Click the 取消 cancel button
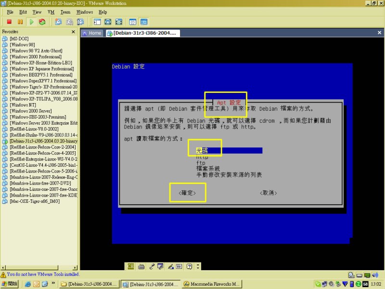The width and height of the screenshot is (385, 289). click(x=268, y=193)
